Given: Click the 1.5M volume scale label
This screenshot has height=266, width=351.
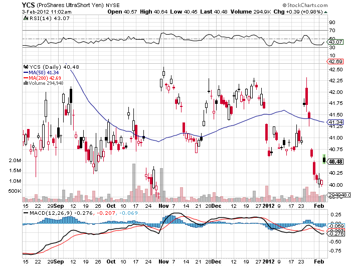Looking at the screenshot, I should (x=15, y=171).
